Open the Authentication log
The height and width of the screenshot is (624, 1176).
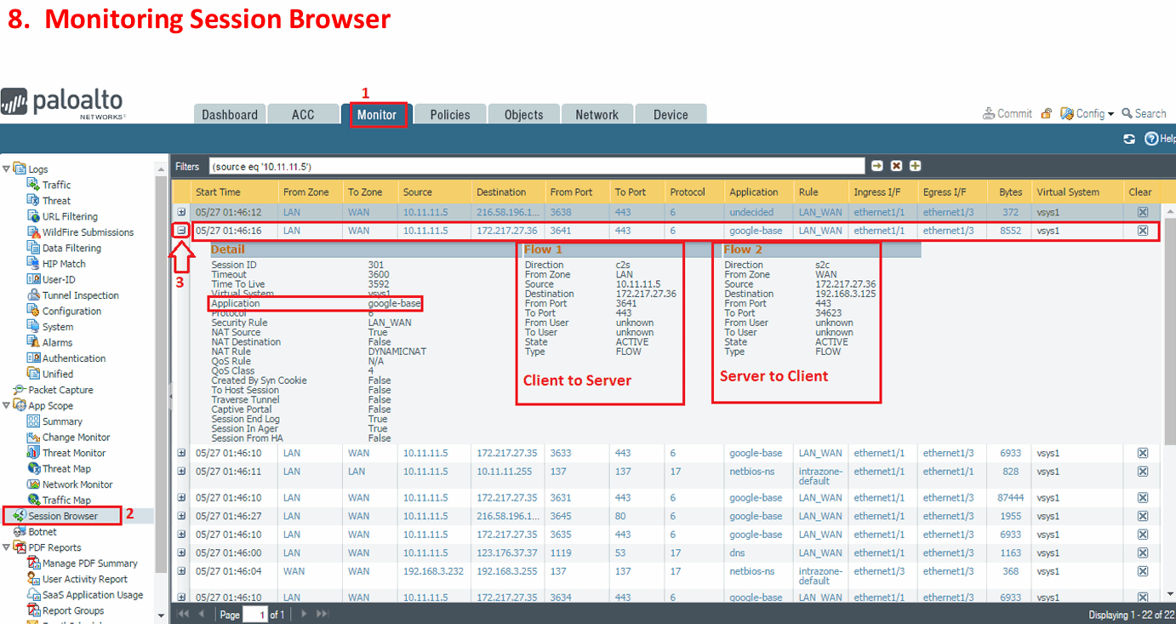tap(74, 358)
